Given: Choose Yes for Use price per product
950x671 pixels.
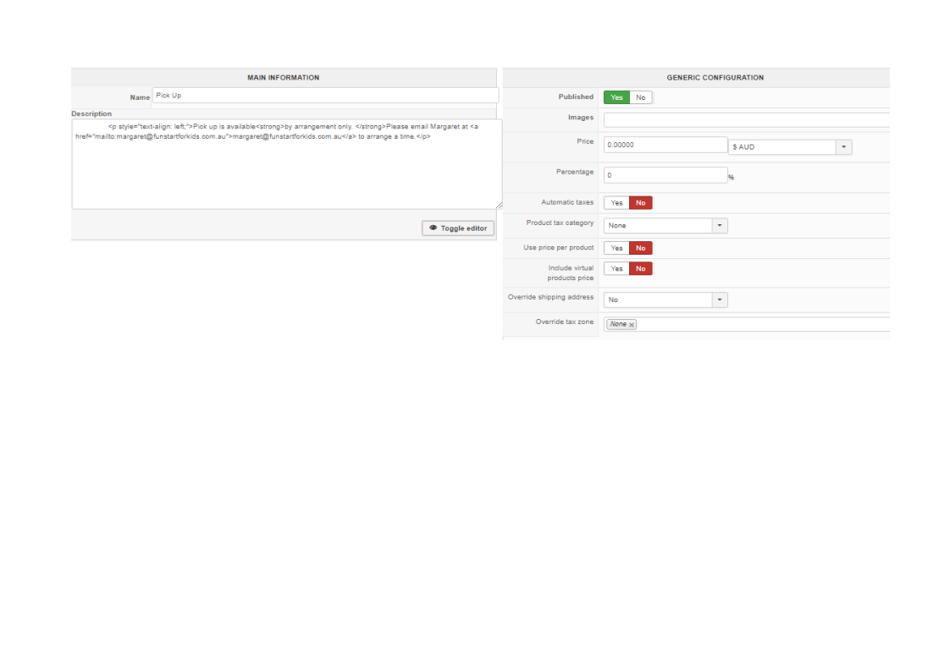Looking at the screenshot, I should pyautogui.click(x=616, y=248).
